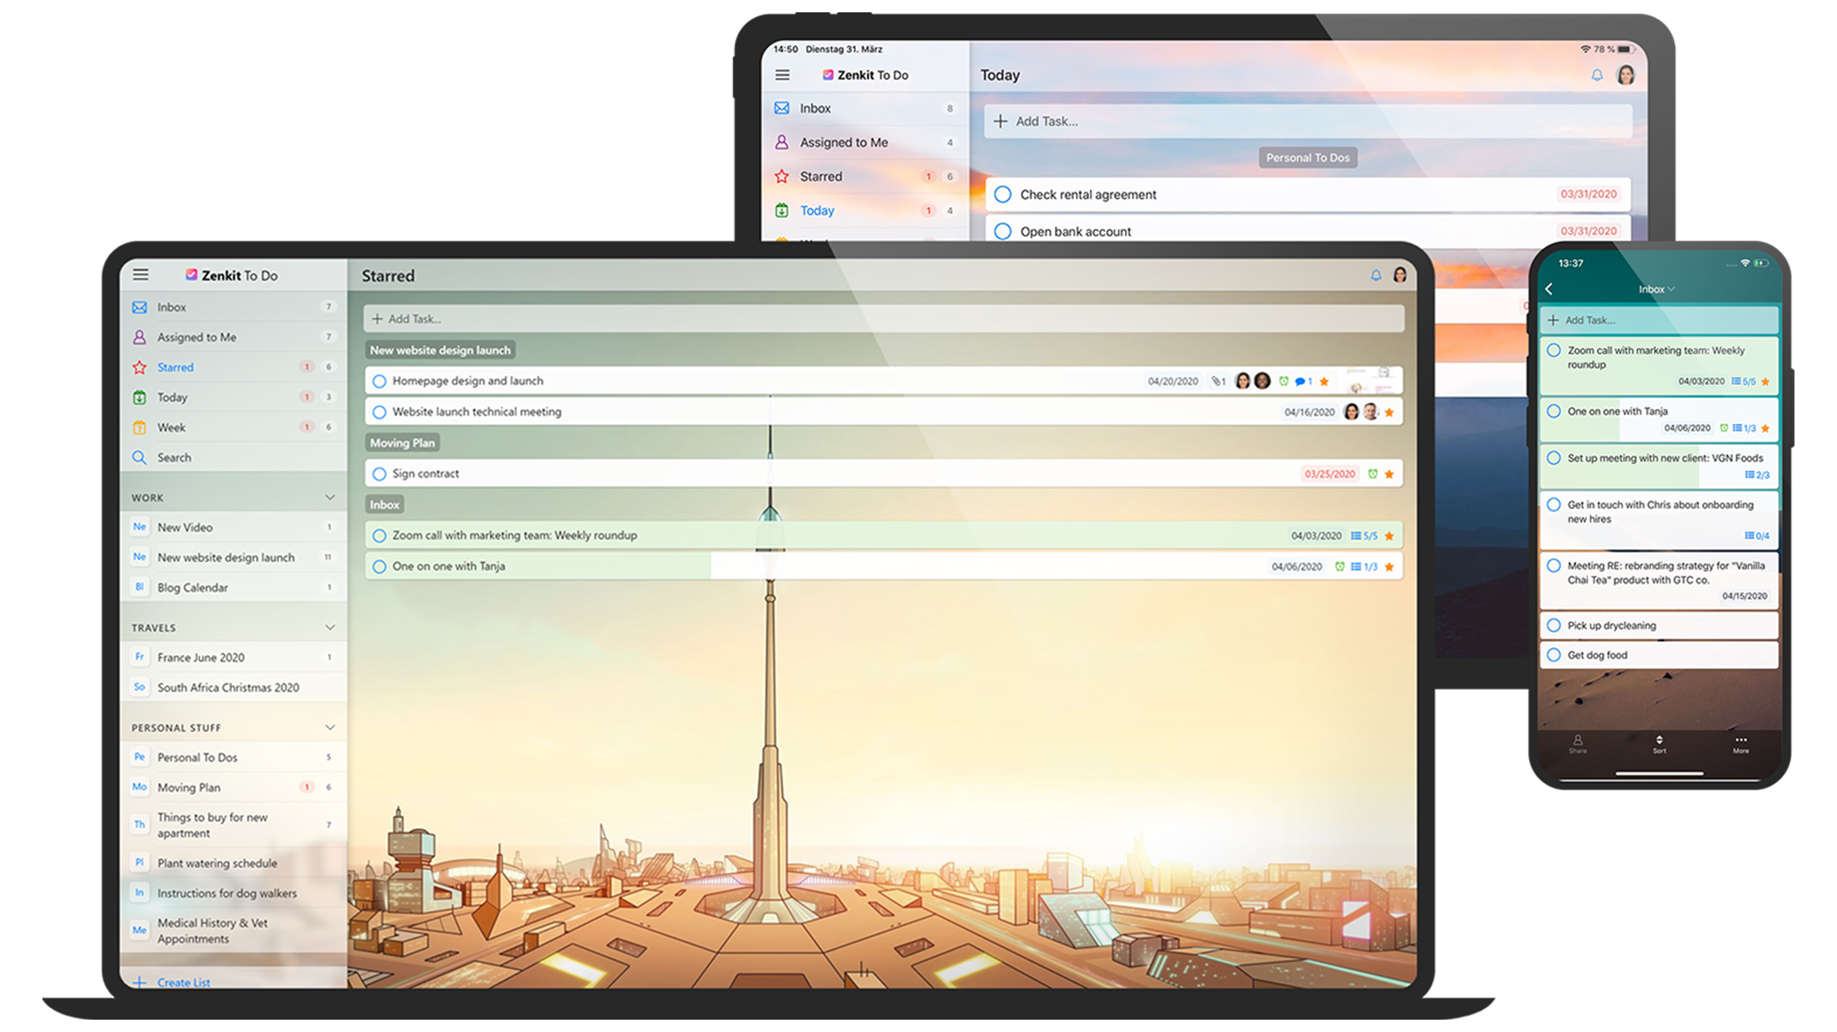This screenshot has height=1032, width=1837.
Task: Click notification bell in Starred header
Action: [1375, 275]
